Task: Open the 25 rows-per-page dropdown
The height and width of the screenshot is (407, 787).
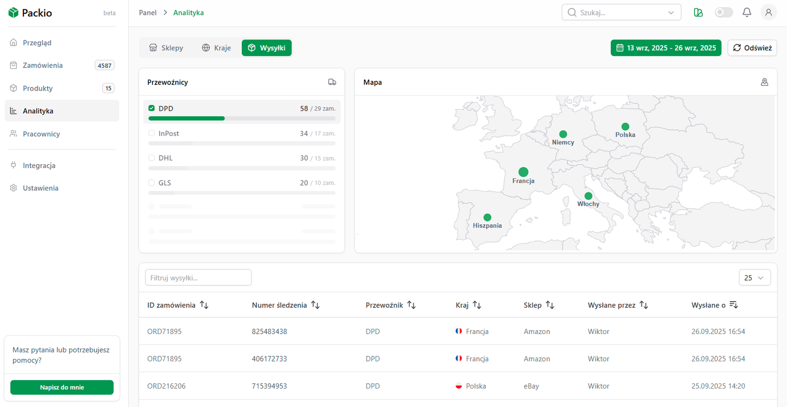Action: 754,278
